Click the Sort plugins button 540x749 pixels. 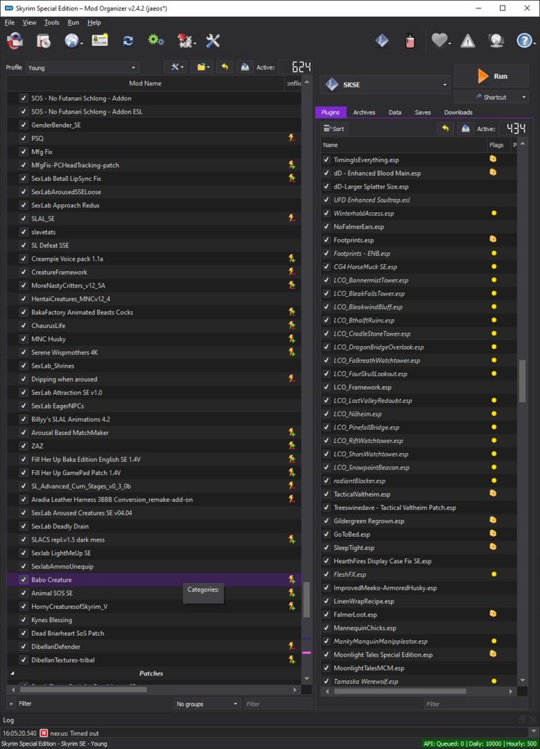tap(333, 128)
